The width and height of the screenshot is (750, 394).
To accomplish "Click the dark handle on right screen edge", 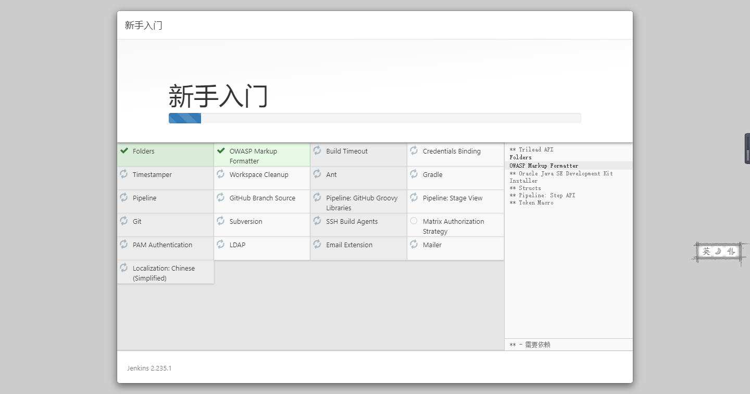I will [747, 149].
